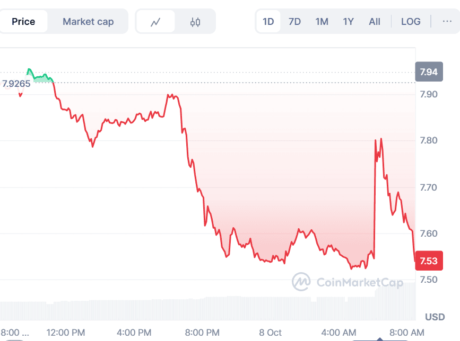
Task: Show the All time range
Action: (375, 22)
